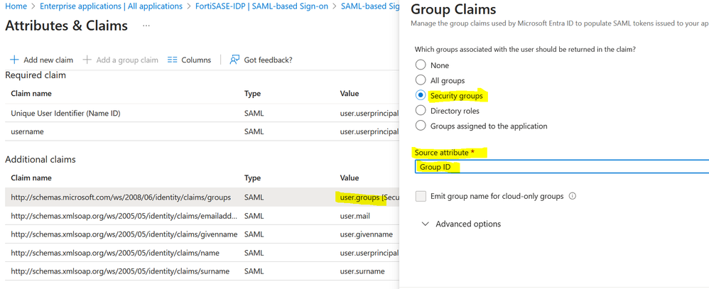This screenshot has width=709, height=289.
Task: Open the Source attribute Group ID dropdown
Action: pyautogui.click(x=561, y=167)
